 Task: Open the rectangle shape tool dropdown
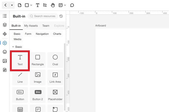31,5
